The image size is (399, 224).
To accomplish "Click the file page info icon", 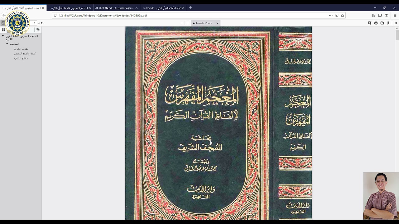I will point(61,15).
